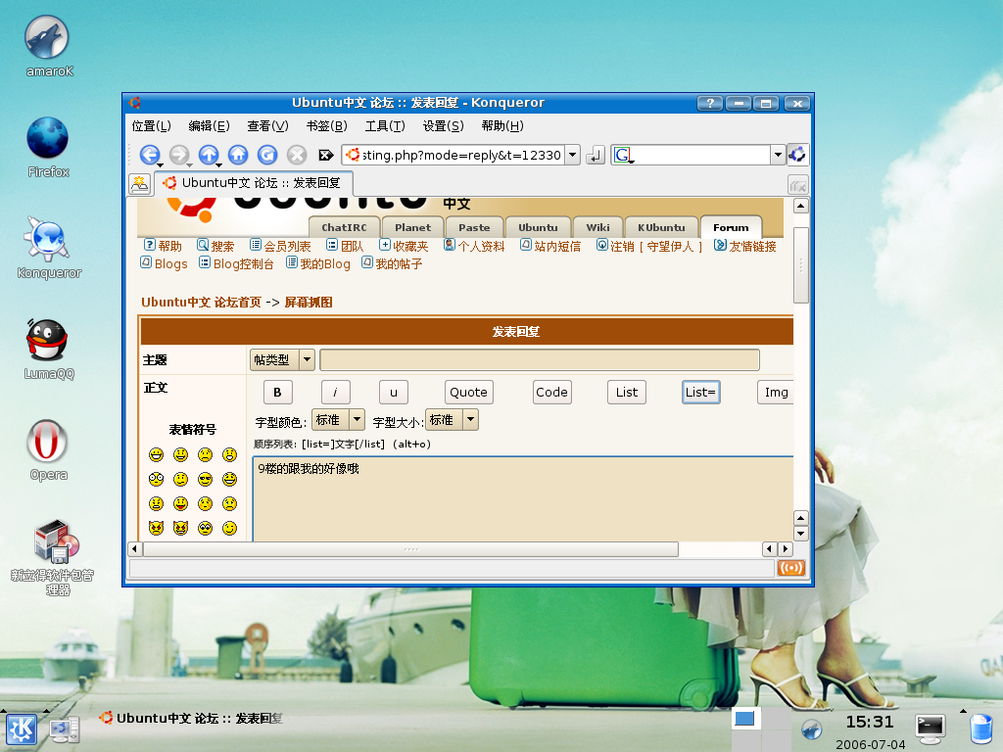
Task: Click the Code button
Action: click(552, 392)
